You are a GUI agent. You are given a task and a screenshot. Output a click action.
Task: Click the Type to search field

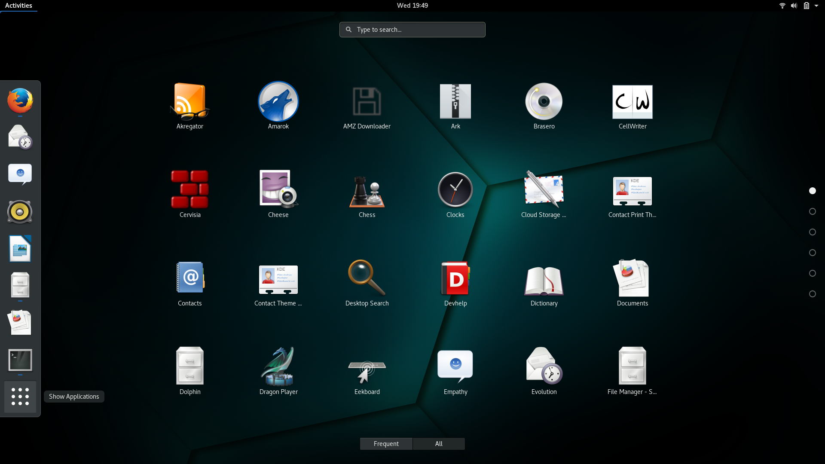click(412, 30)
